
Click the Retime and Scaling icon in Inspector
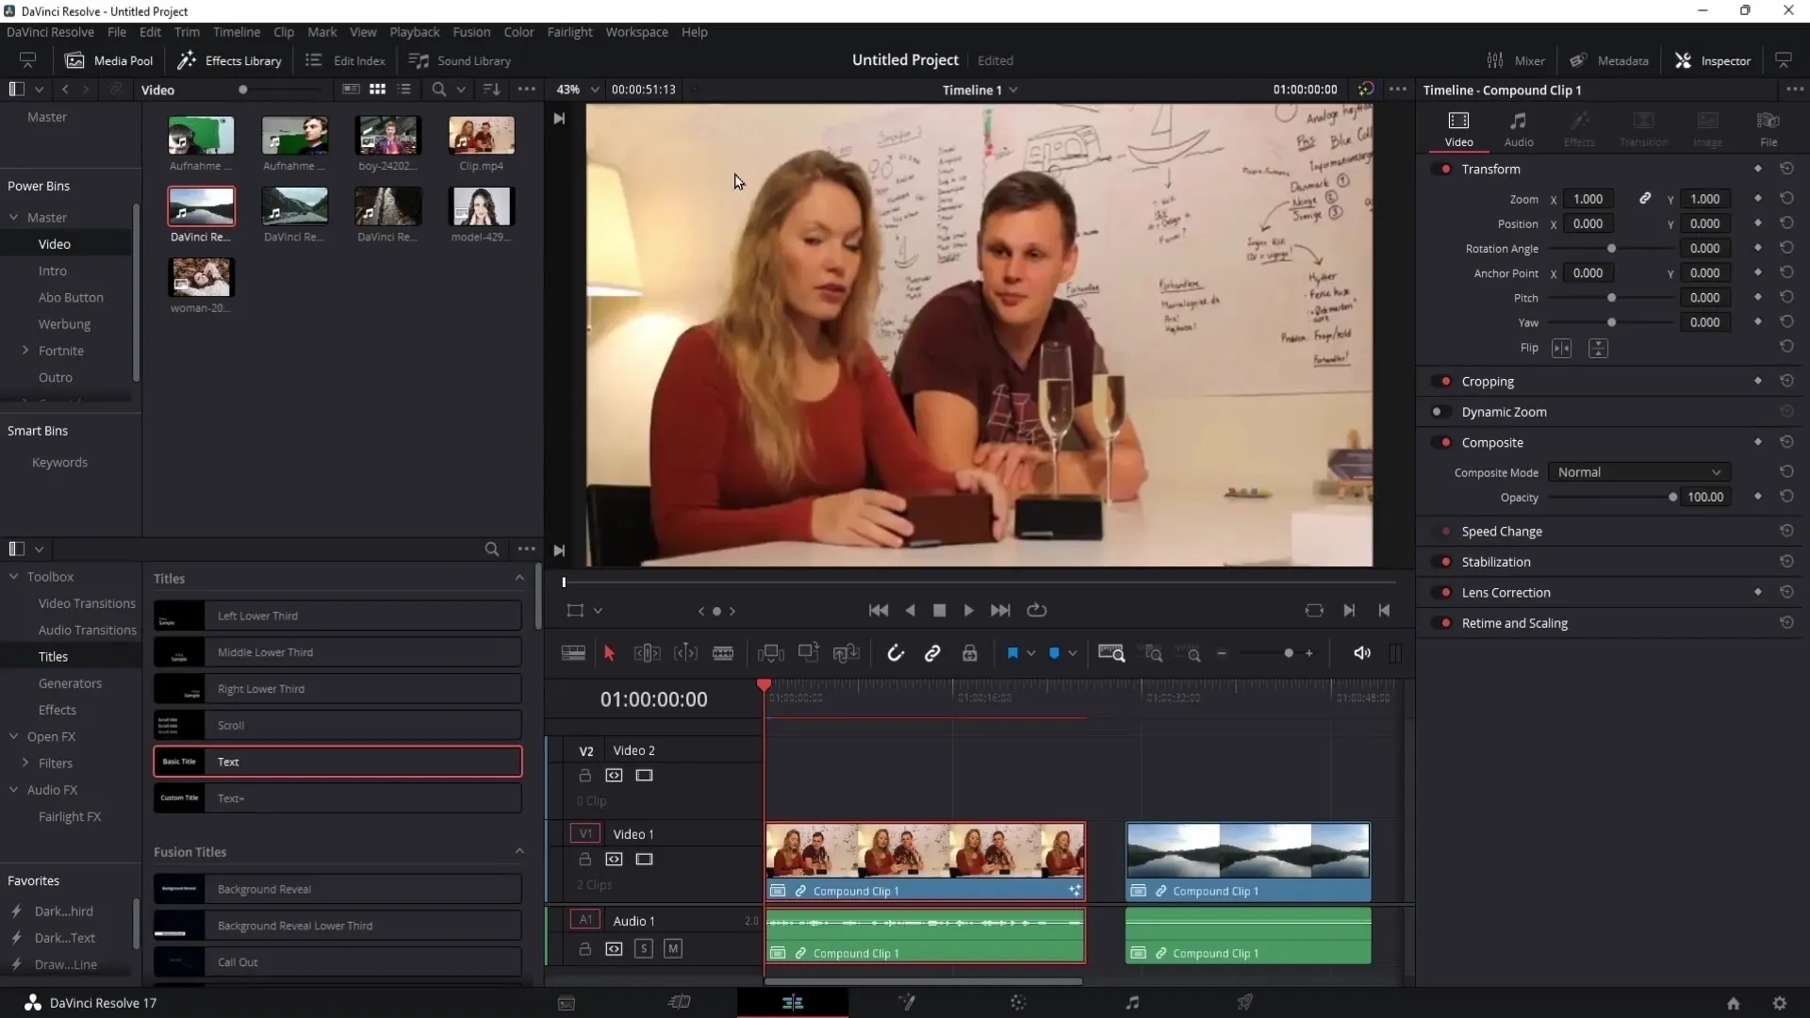[1446, 623]
